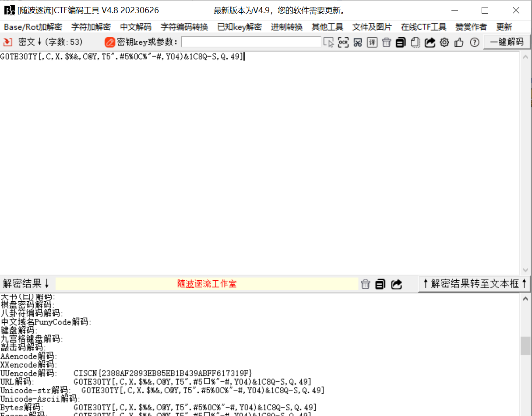Viewport: 532px width, 416px height.
Task: Open the 字符加解密 menu
Action: [91, 27]
